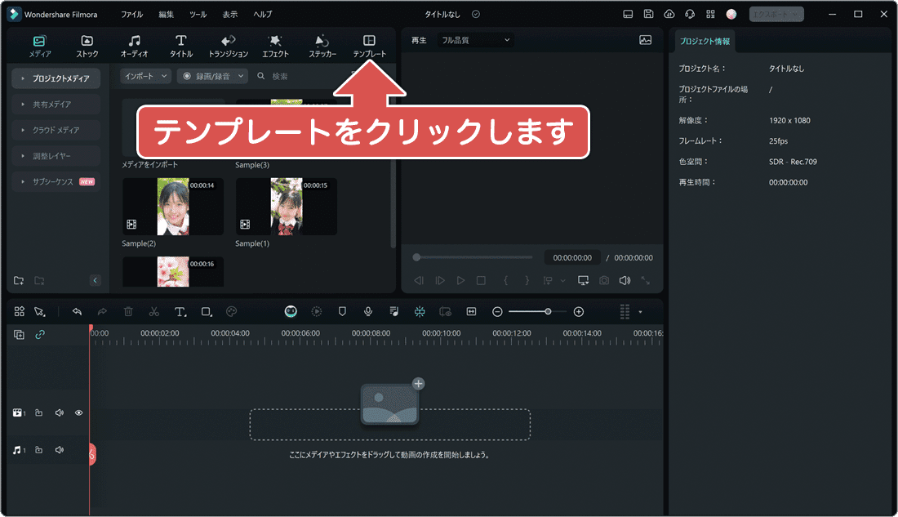The width and height of the screenshot is (898, 517).
Task: Collapse the media library sidebar with the chevron
Action: click(x=95, y=279)
